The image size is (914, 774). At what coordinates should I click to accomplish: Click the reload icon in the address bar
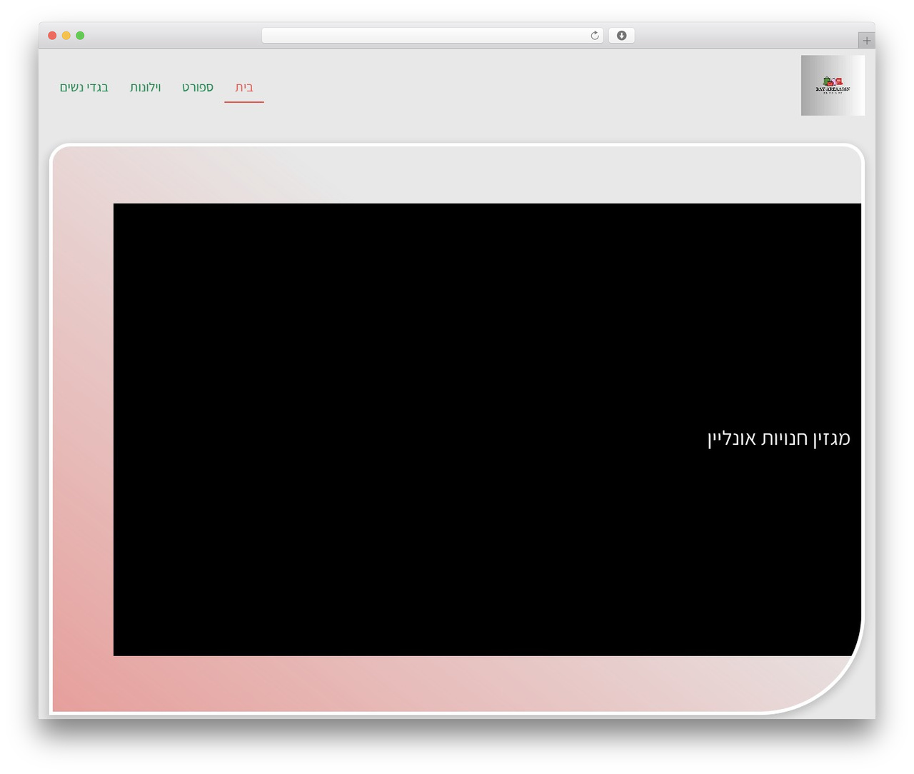[x=594, y=36]
